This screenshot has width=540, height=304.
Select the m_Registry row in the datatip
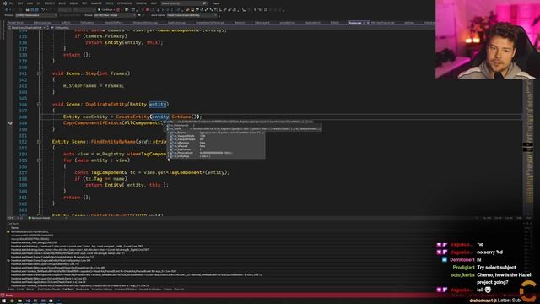pyautogui.click(x=216, y=133)
